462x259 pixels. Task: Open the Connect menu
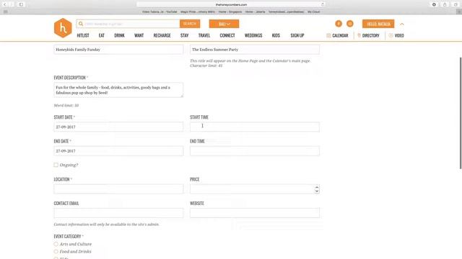(227, 35)
